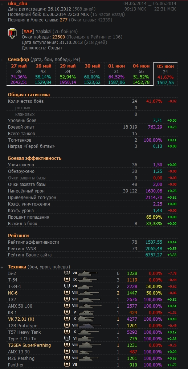Image resolution: width=188 pixels, height=369 pixels.
Task: Click the КВ-1 mastery badge
Action: (67, 312)
